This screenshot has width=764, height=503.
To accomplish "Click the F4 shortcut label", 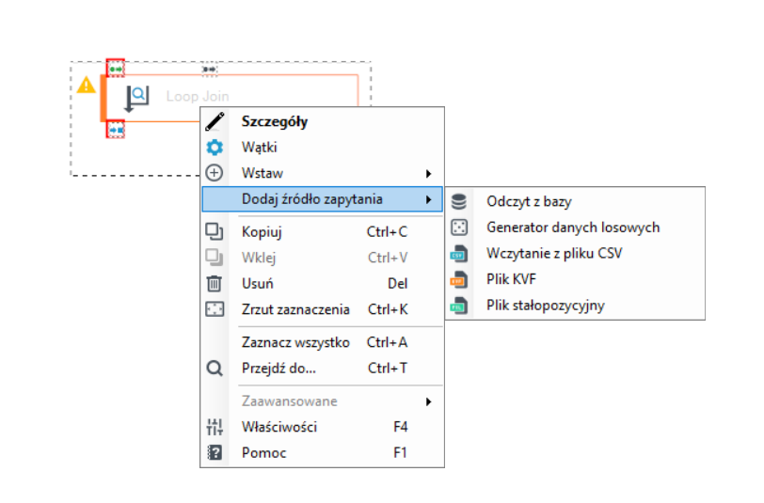I will coord(401,427).
